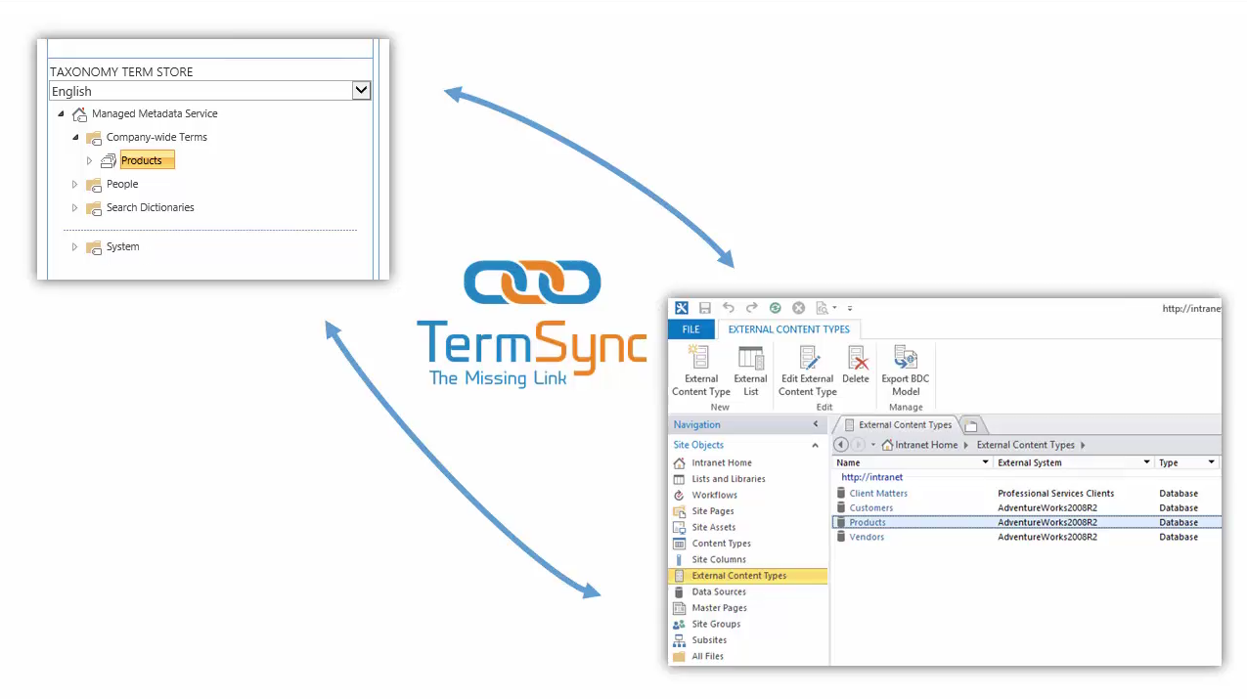The width and height of the screenshot is (1247, 699).
Task: Click the Intranet Home breadcrumb
Action: pos(919,445)
